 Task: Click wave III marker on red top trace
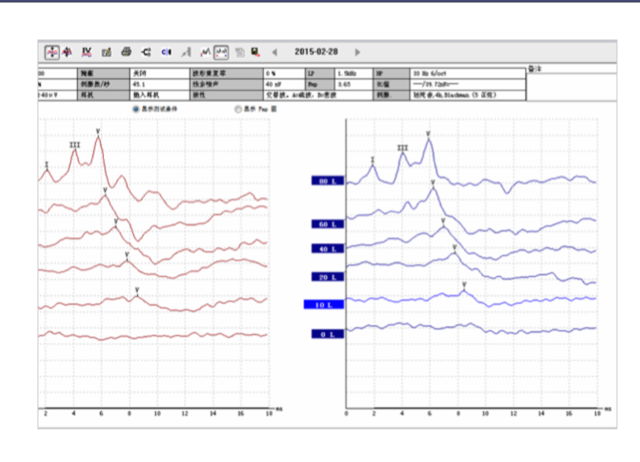coord(74,146)
